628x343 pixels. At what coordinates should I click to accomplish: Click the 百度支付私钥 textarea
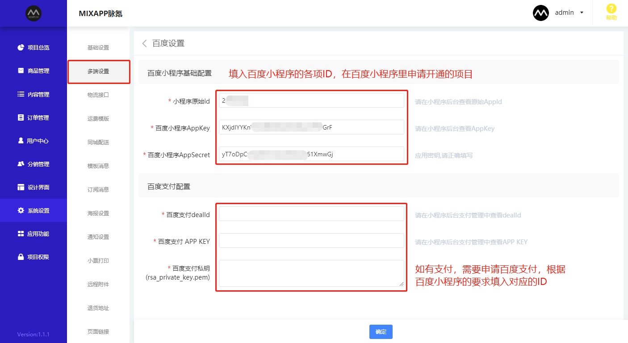tap(311, 273)
